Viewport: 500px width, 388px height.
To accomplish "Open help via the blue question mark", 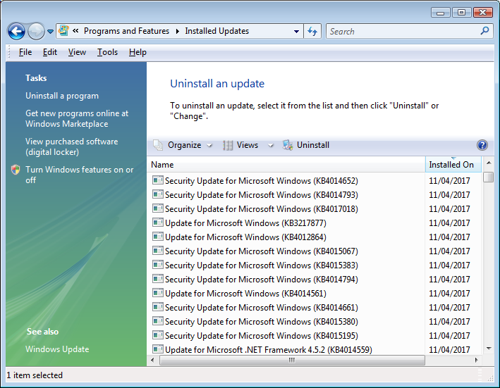I will click(482, 145).
